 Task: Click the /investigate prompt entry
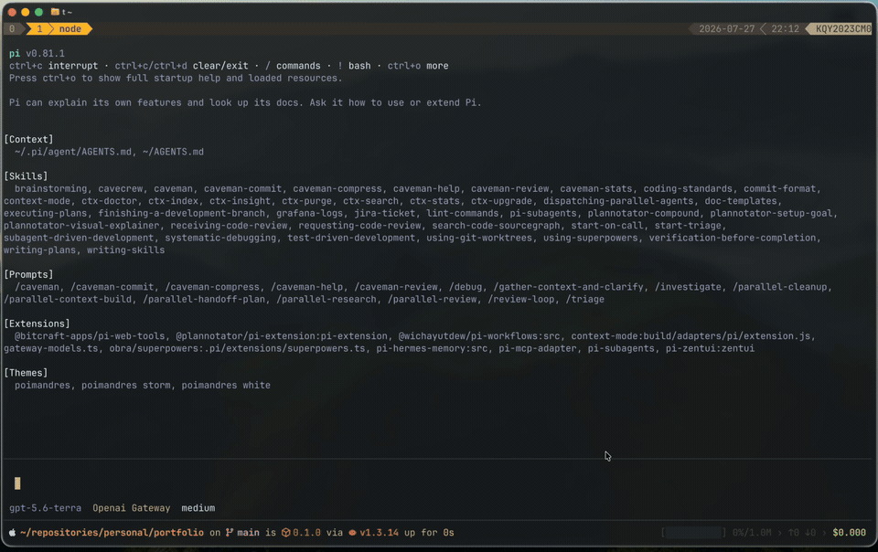[x=688, y=287]
